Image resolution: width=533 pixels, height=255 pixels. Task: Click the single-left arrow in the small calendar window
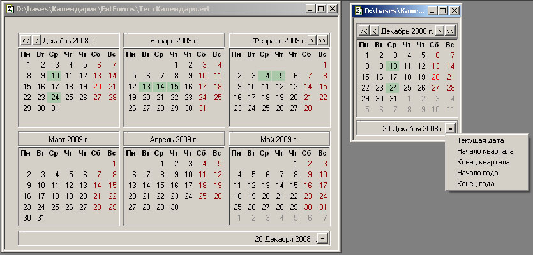(374, 31)
